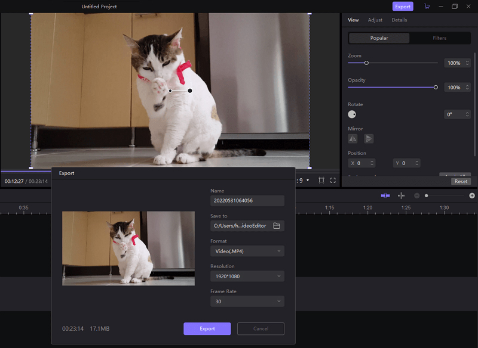Click the 0:35 mark on timeline ruler

[23, 208]
